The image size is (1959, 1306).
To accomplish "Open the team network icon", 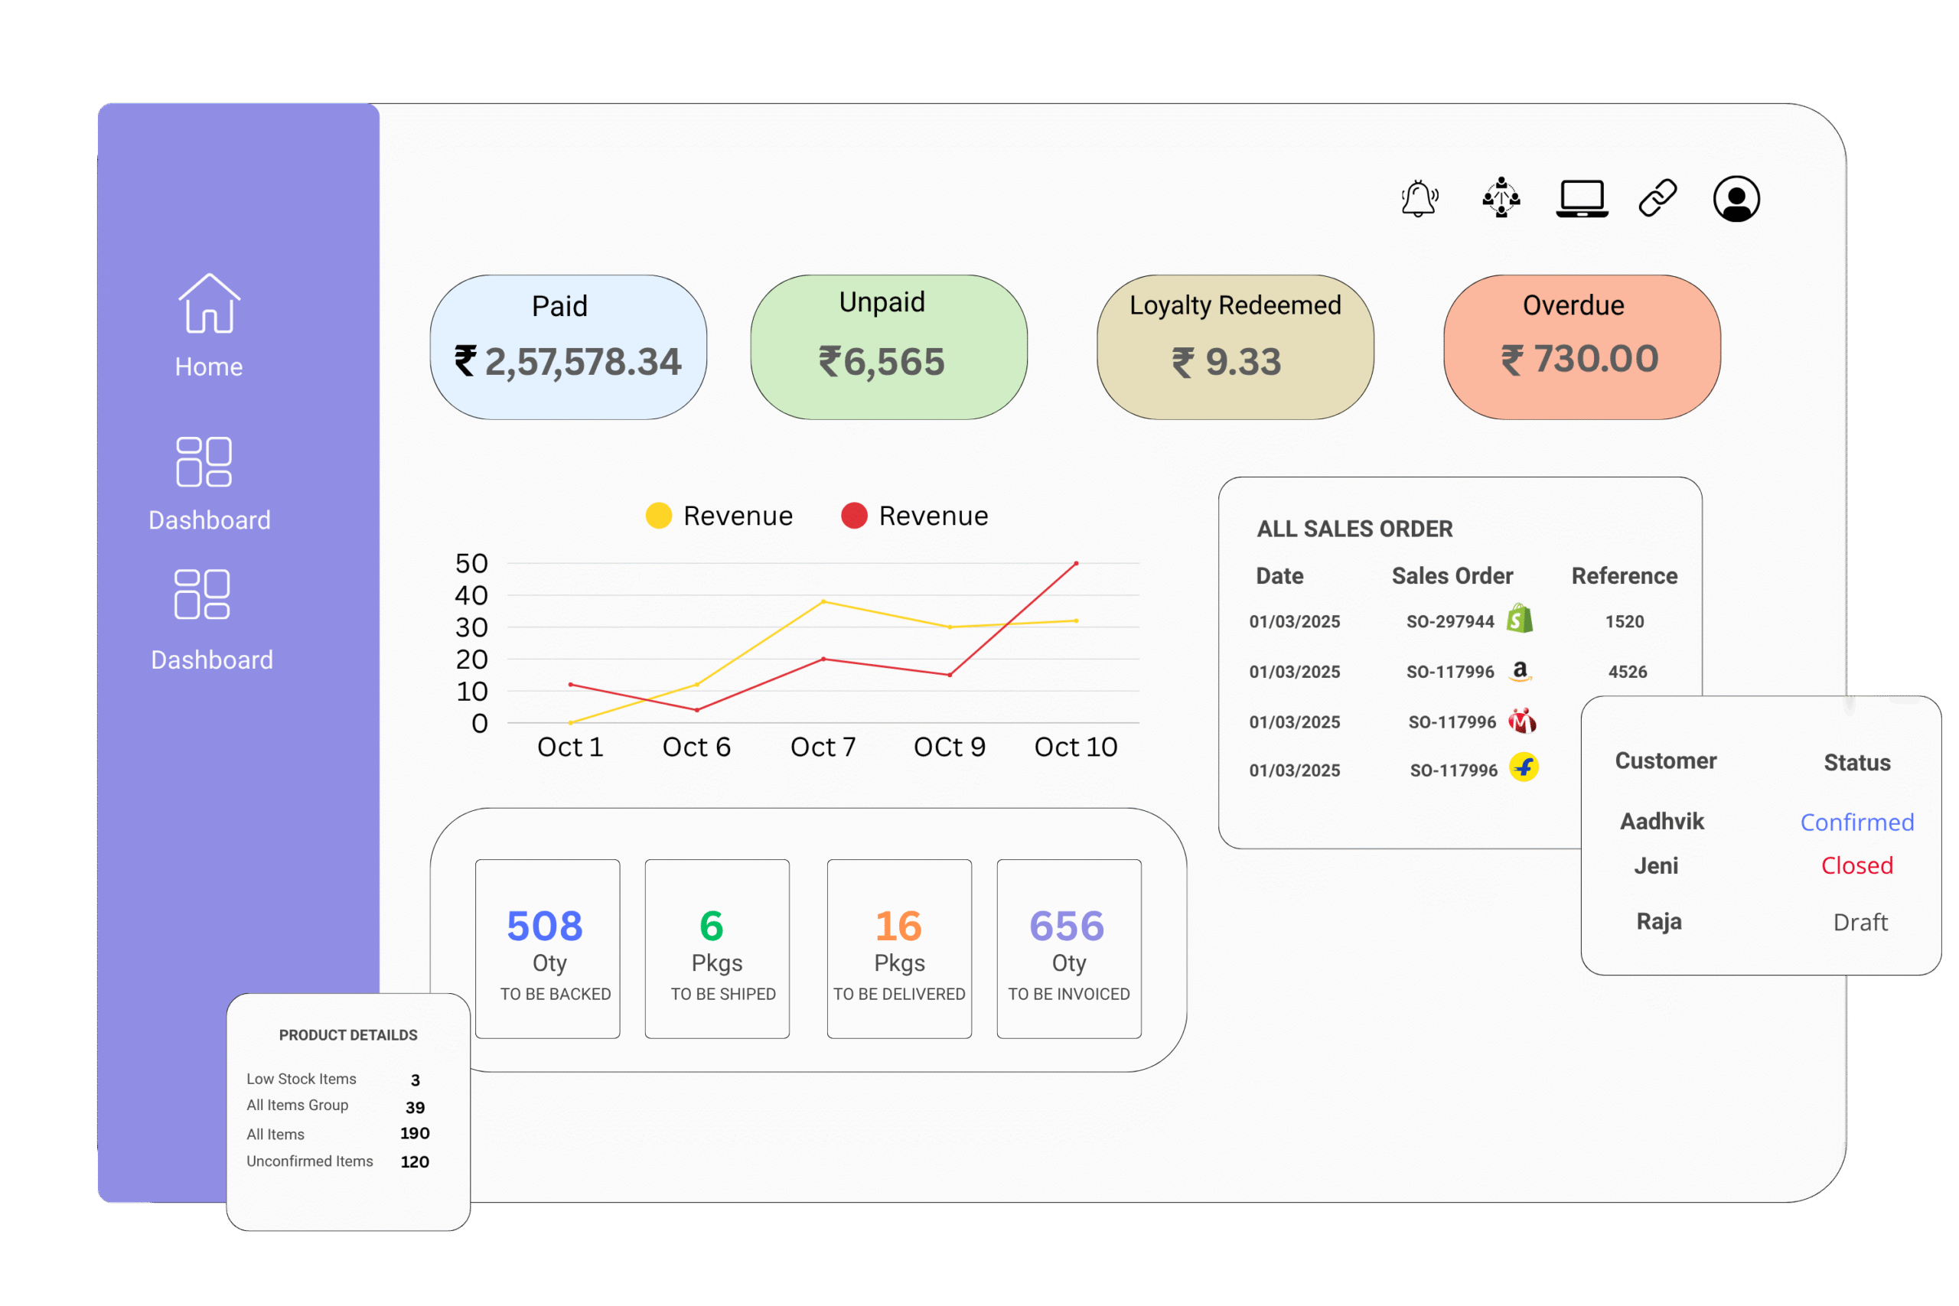I will click(1501, 198).
